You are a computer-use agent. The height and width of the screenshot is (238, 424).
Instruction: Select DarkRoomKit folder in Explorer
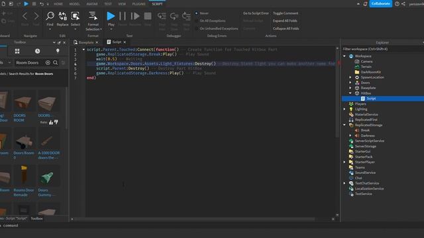click(370, 72)
